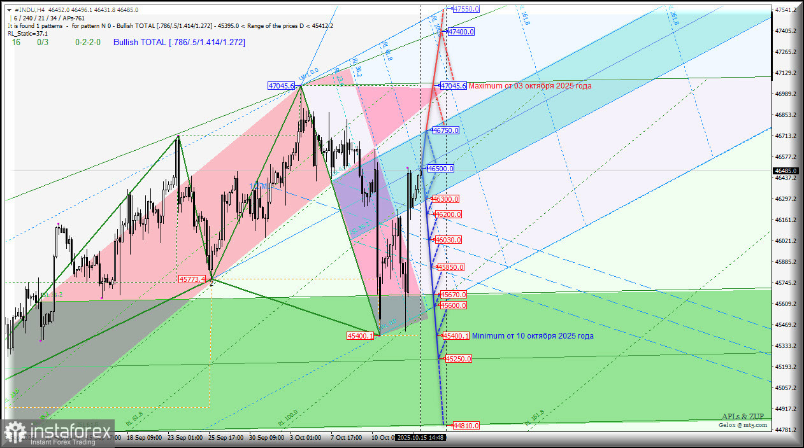Image resolution: width=804 pixels, height=448 pixels.
Task: Click the highlighted '2025.10.15 14:48' time marker
Action: coord(420,437)
